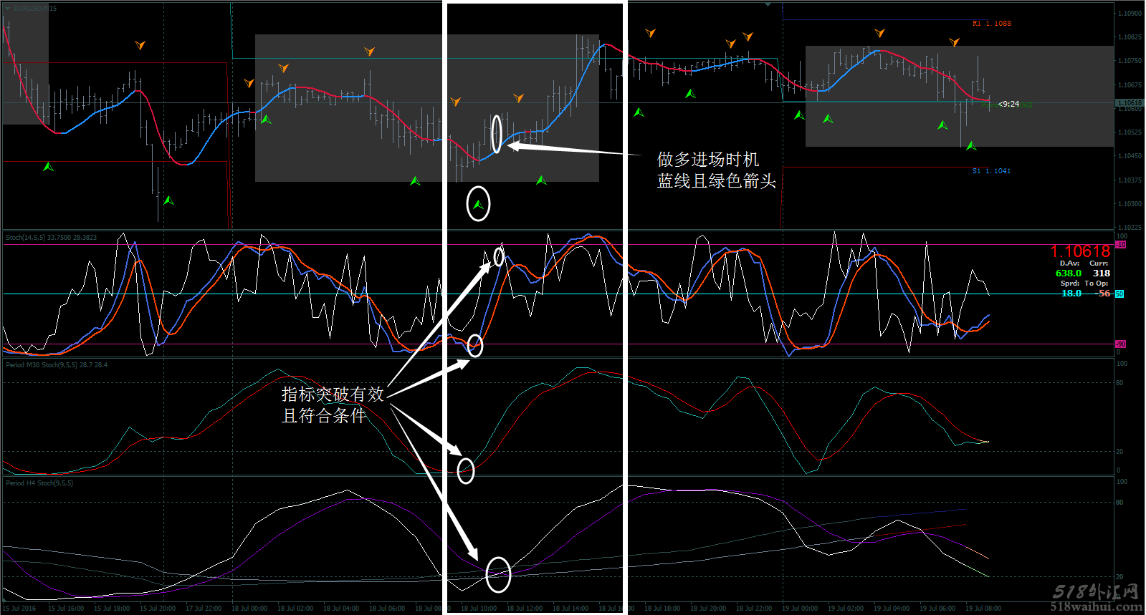Select the white oval on the price candle

point(496,133)
